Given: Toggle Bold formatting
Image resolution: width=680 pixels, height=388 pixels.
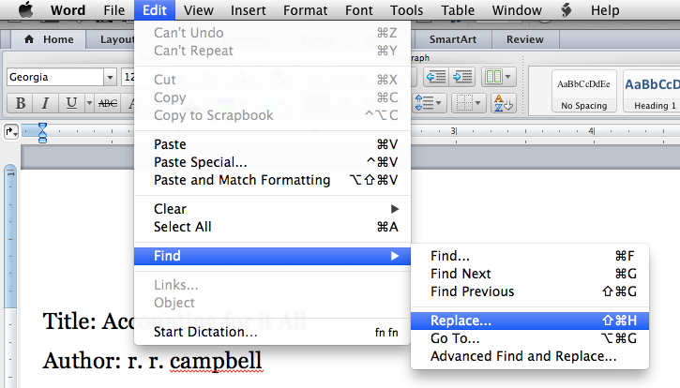Looking at the screenshot, I should tap(20, 103).
